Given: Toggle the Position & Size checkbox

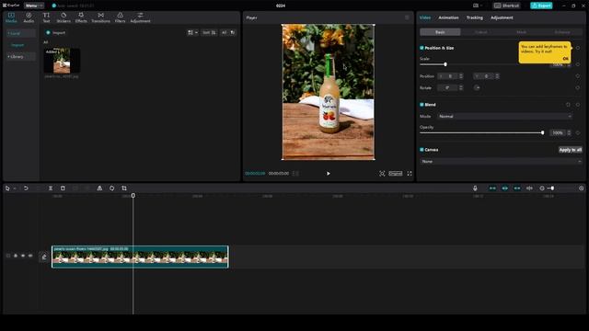Looking at the screenshot, I should (422, 48).
